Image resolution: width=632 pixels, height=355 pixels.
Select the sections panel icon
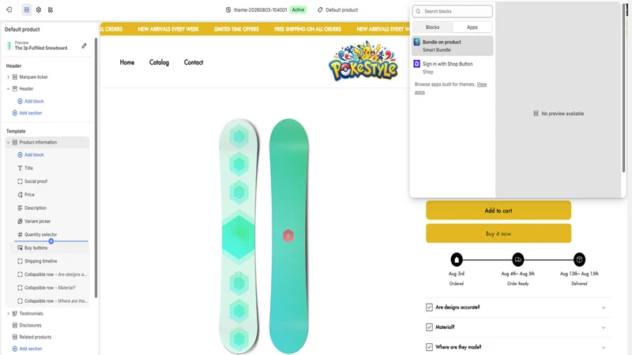click(27, 9)
